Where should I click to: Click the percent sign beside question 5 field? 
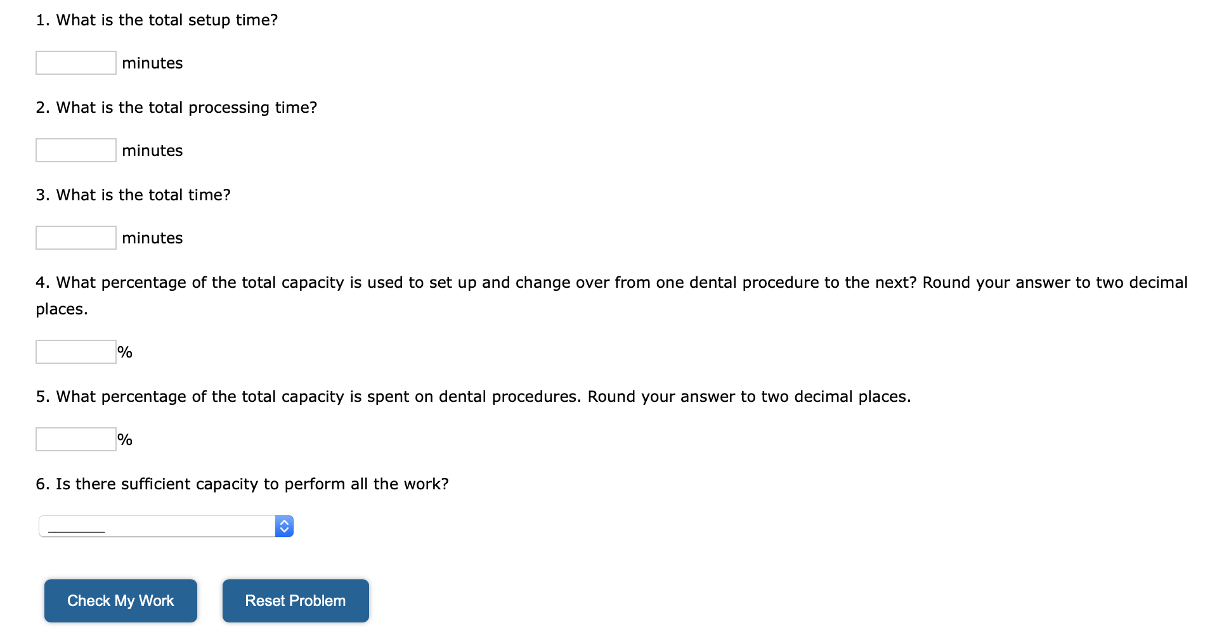click(x=125, y=440)
